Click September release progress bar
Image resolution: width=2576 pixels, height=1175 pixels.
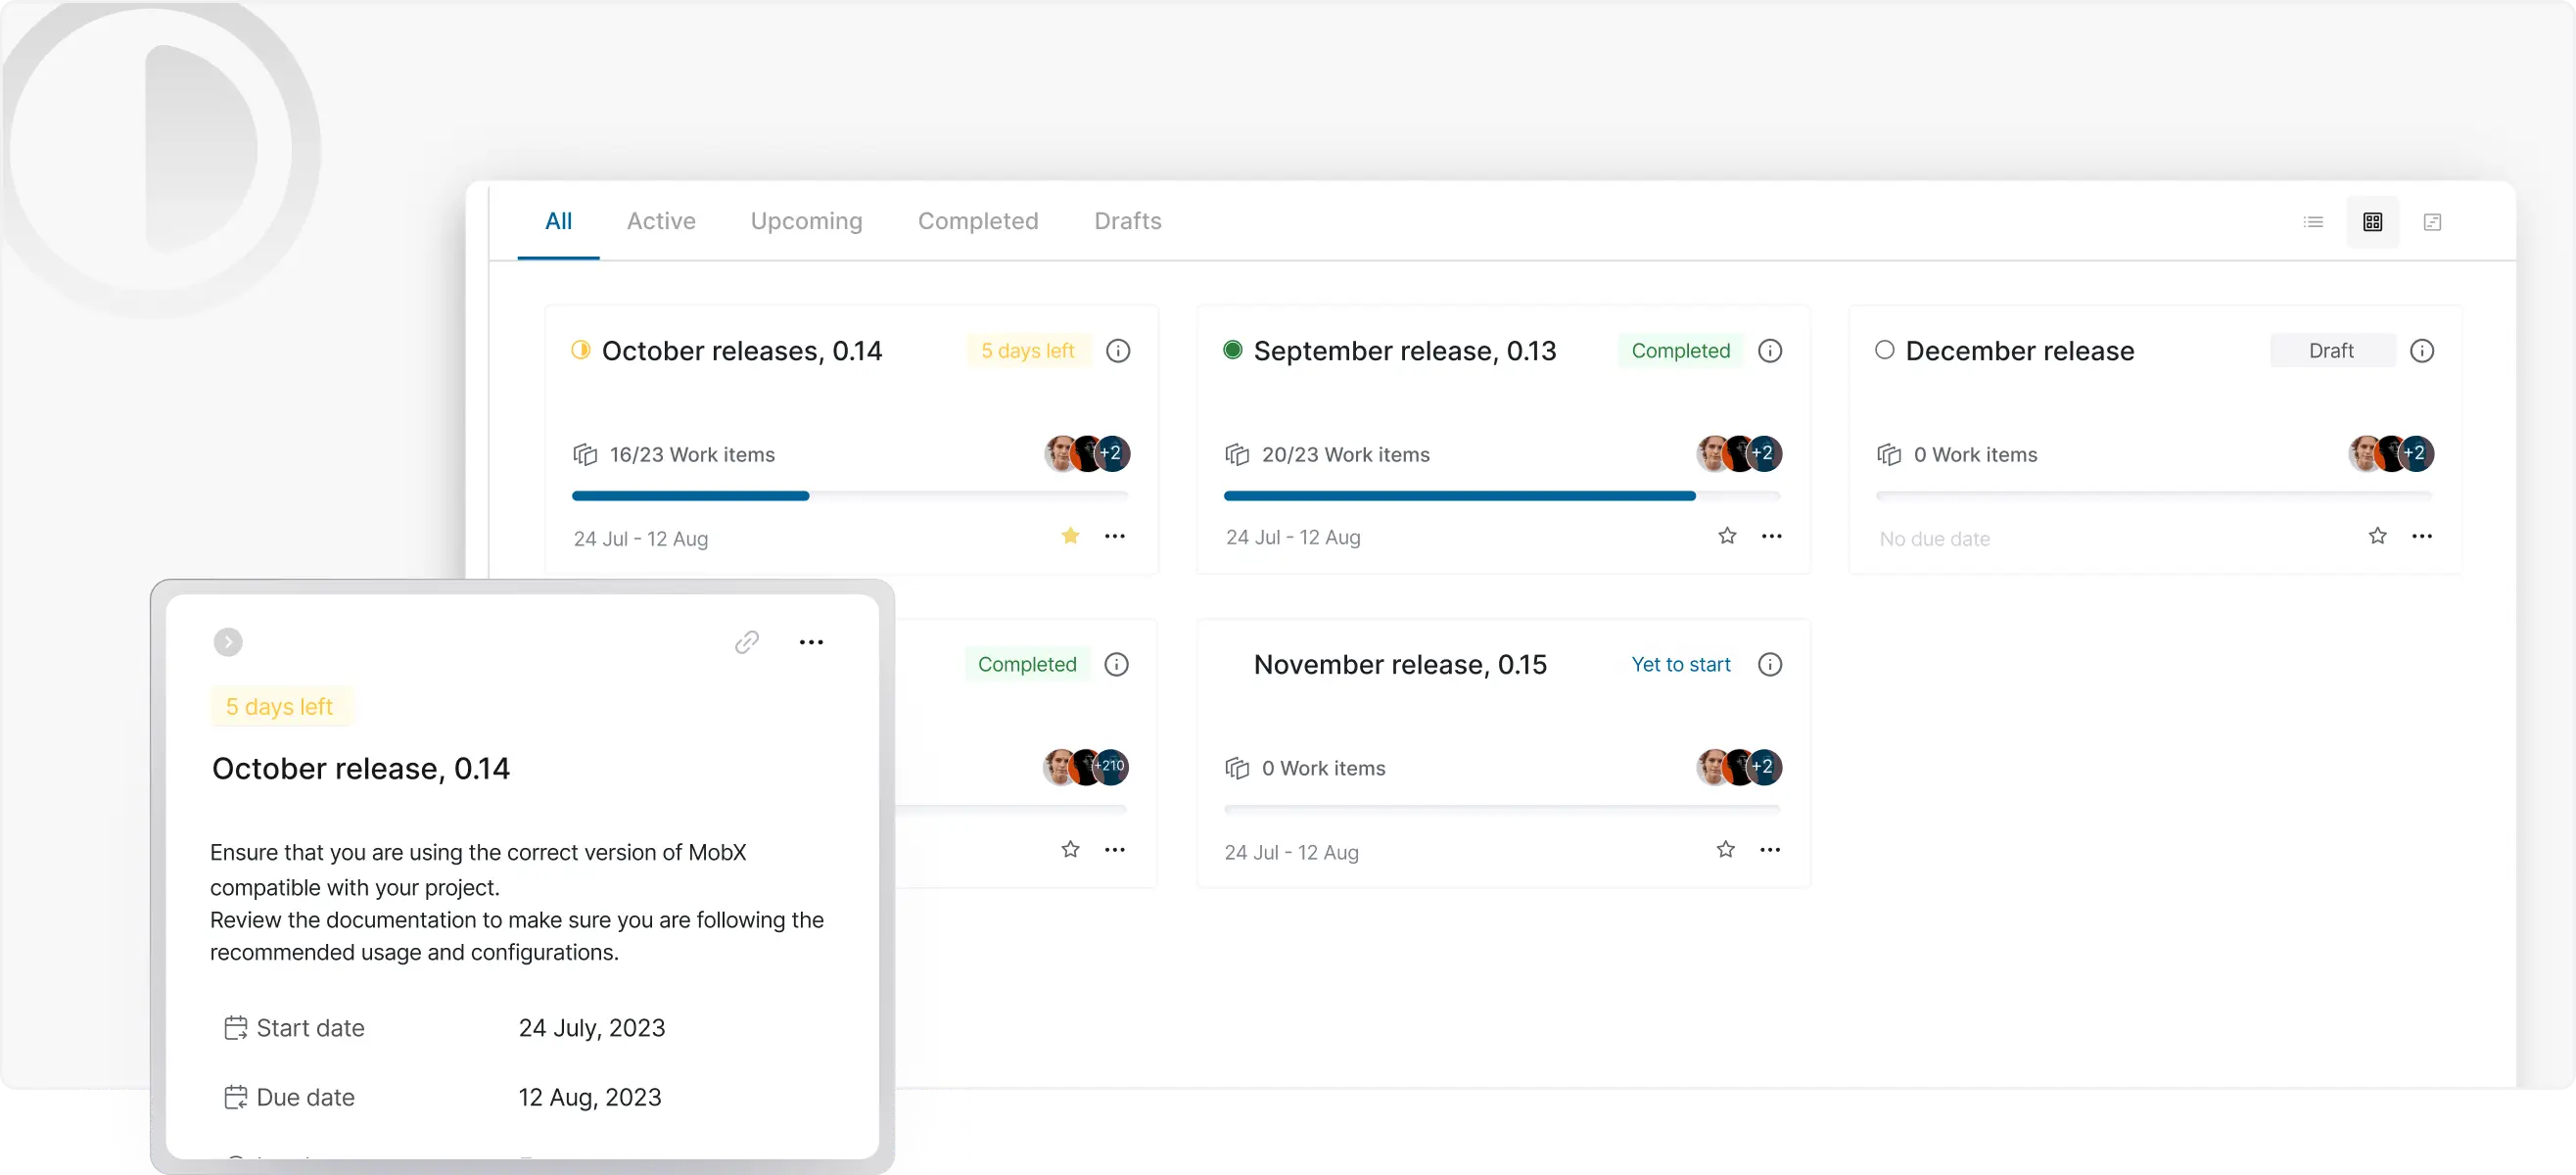tap(1500, 496)
